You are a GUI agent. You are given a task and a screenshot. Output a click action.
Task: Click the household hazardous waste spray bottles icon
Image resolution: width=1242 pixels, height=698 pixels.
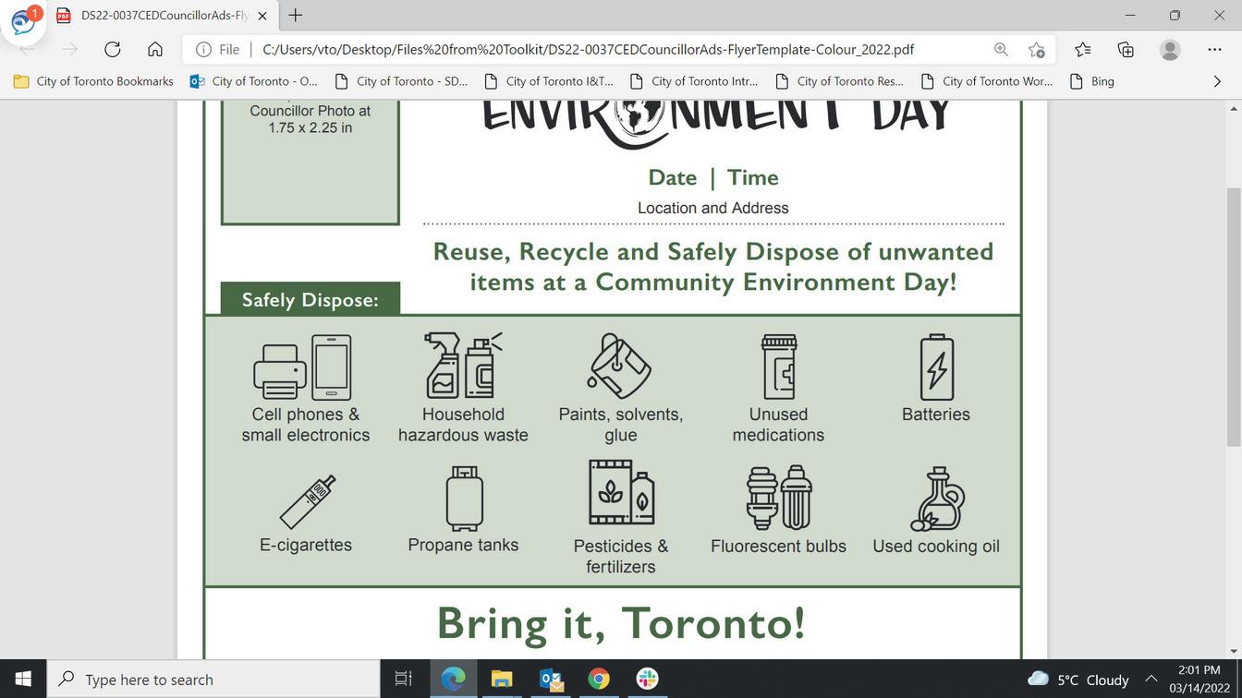point(463,366)
